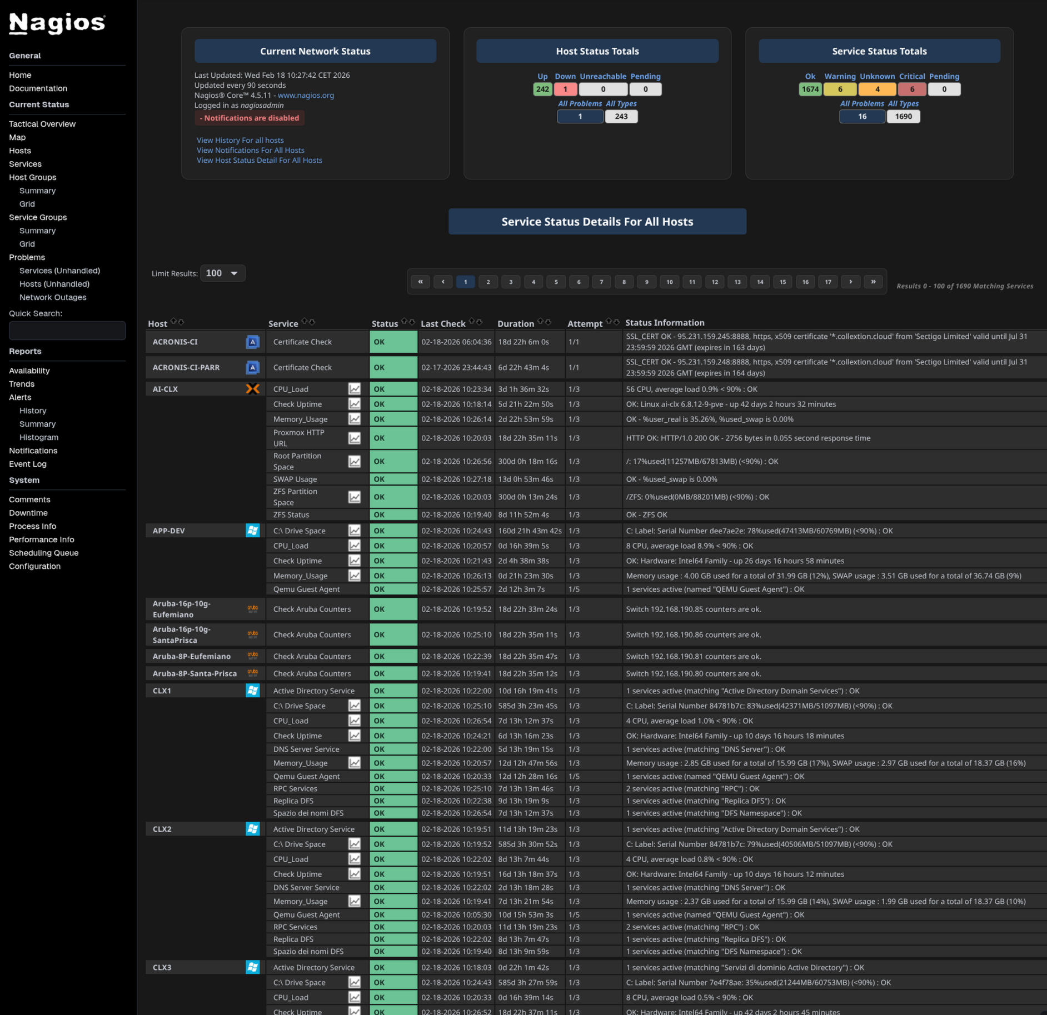Go to page 5 of results
The width and height of the screenshot is (1047, 1015).
tap(556, 282)
